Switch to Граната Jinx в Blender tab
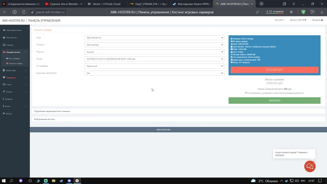This screenshot has height=184, width=327. pos(64,4)
